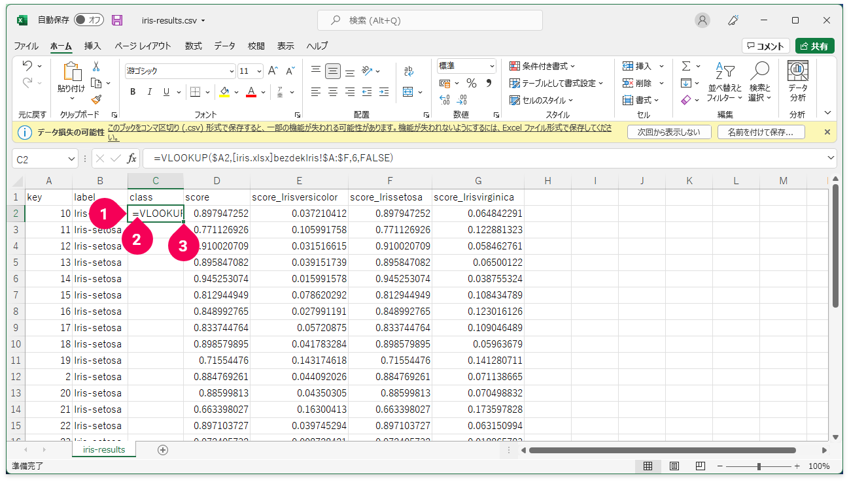Viewport: 849px width, 482px height.
Task: Click the center horizontal alignment icon
Action: [x=333, y=92]
